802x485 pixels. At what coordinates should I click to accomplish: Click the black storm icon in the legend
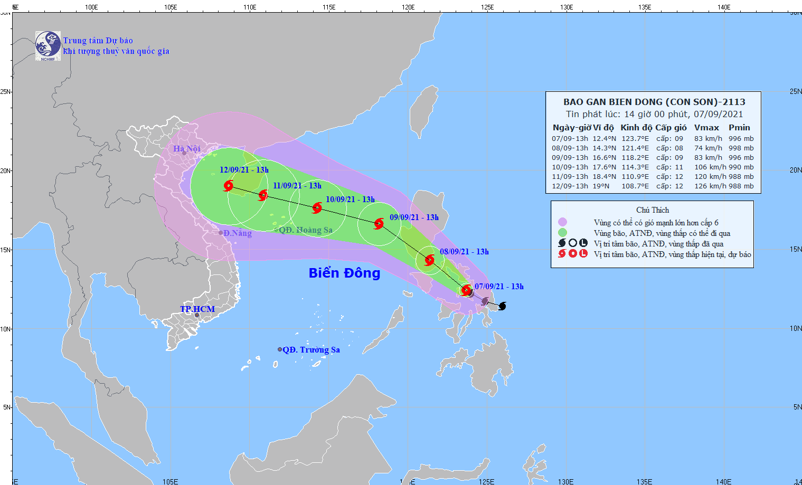click(562, 243)
